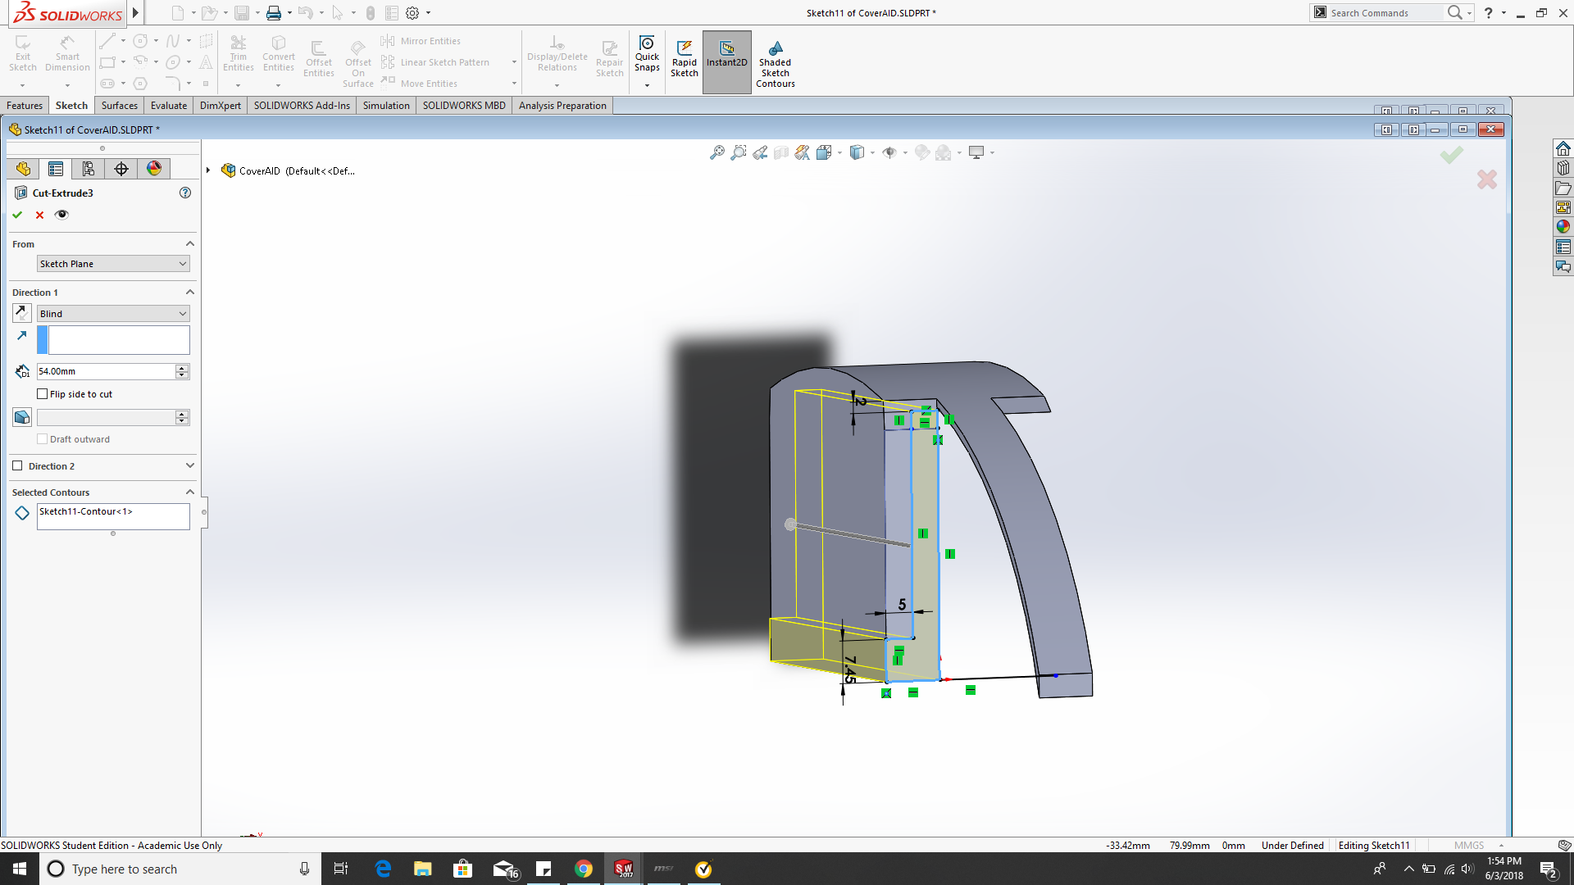The width and height of the screenshot is (1574, 885).
Task: Activate the Rapid Sketch tool
Action: tap(685, 58)
